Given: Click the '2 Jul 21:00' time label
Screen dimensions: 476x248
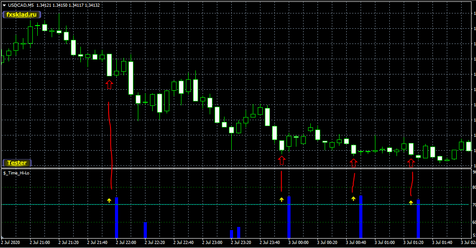Looking at the screenshot, I should [x=40, y=243].
